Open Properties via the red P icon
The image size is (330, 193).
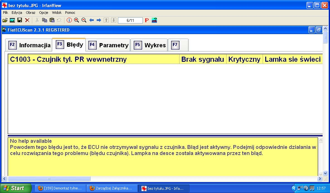(x=147, y=20)
